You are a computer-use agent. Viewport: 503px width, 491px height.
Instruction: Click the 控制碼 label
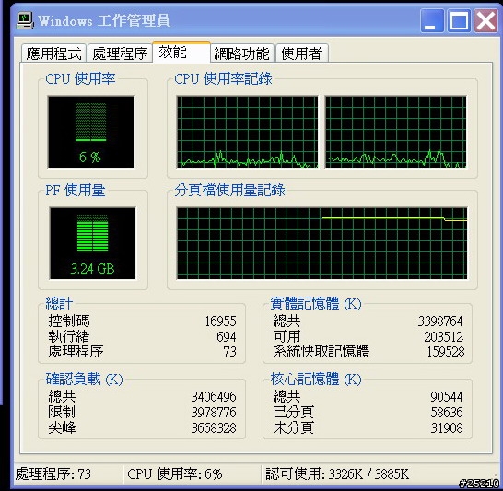click(x=69, y=321)
